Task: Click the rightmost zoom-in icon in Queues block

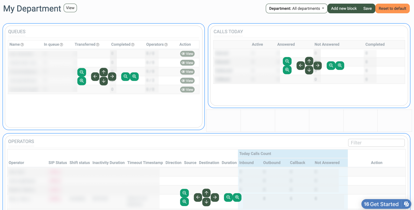Action: [134, 77]
